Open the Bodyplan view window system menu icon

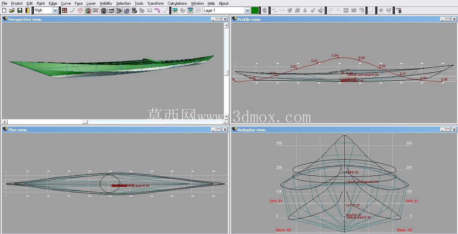coord(234,130)
